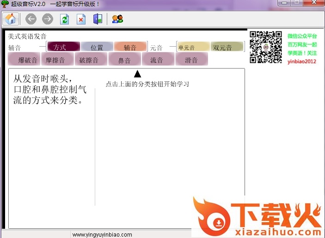
Task: Click the tree app icon in title bar
Action: 5,4
